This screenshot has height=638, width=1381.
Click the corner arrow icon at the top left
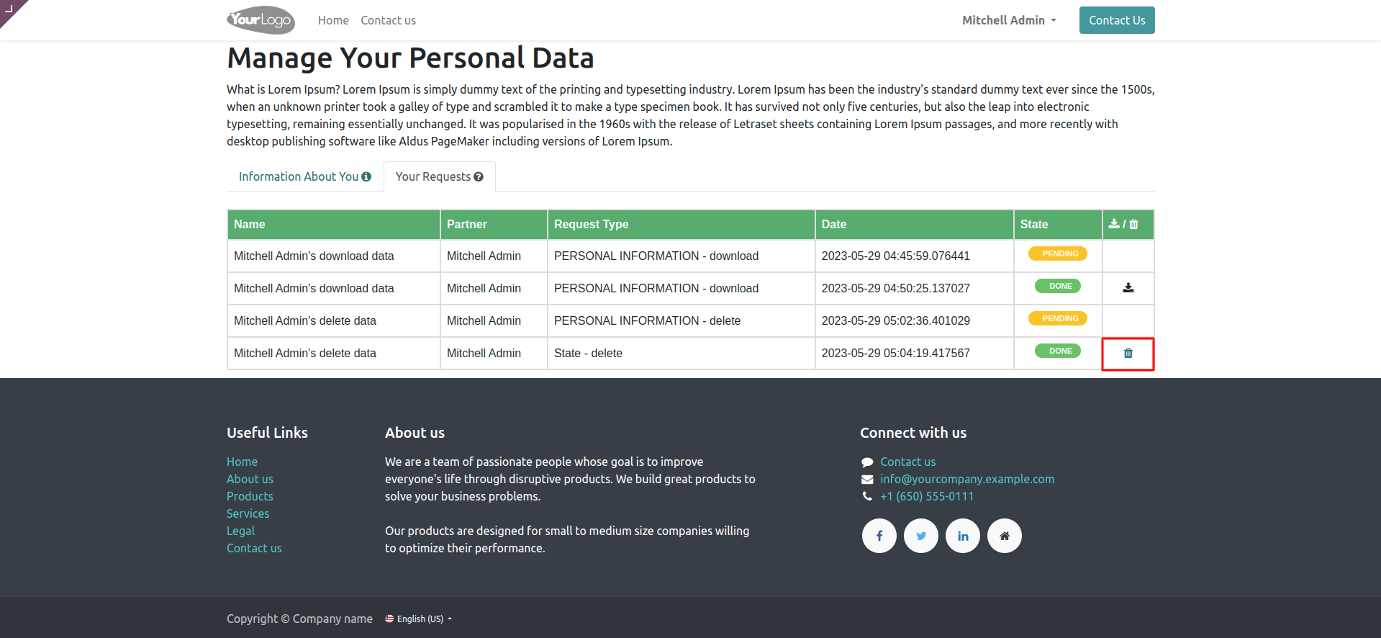point(9,8)
